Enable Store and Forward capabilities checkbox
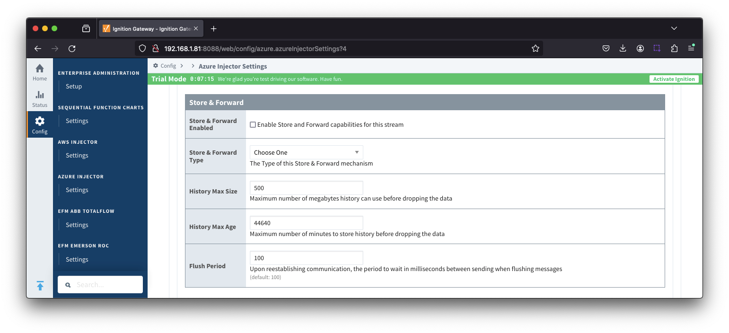Image resolution: width=729 pixels, height=333 pixels. (253, 125)
